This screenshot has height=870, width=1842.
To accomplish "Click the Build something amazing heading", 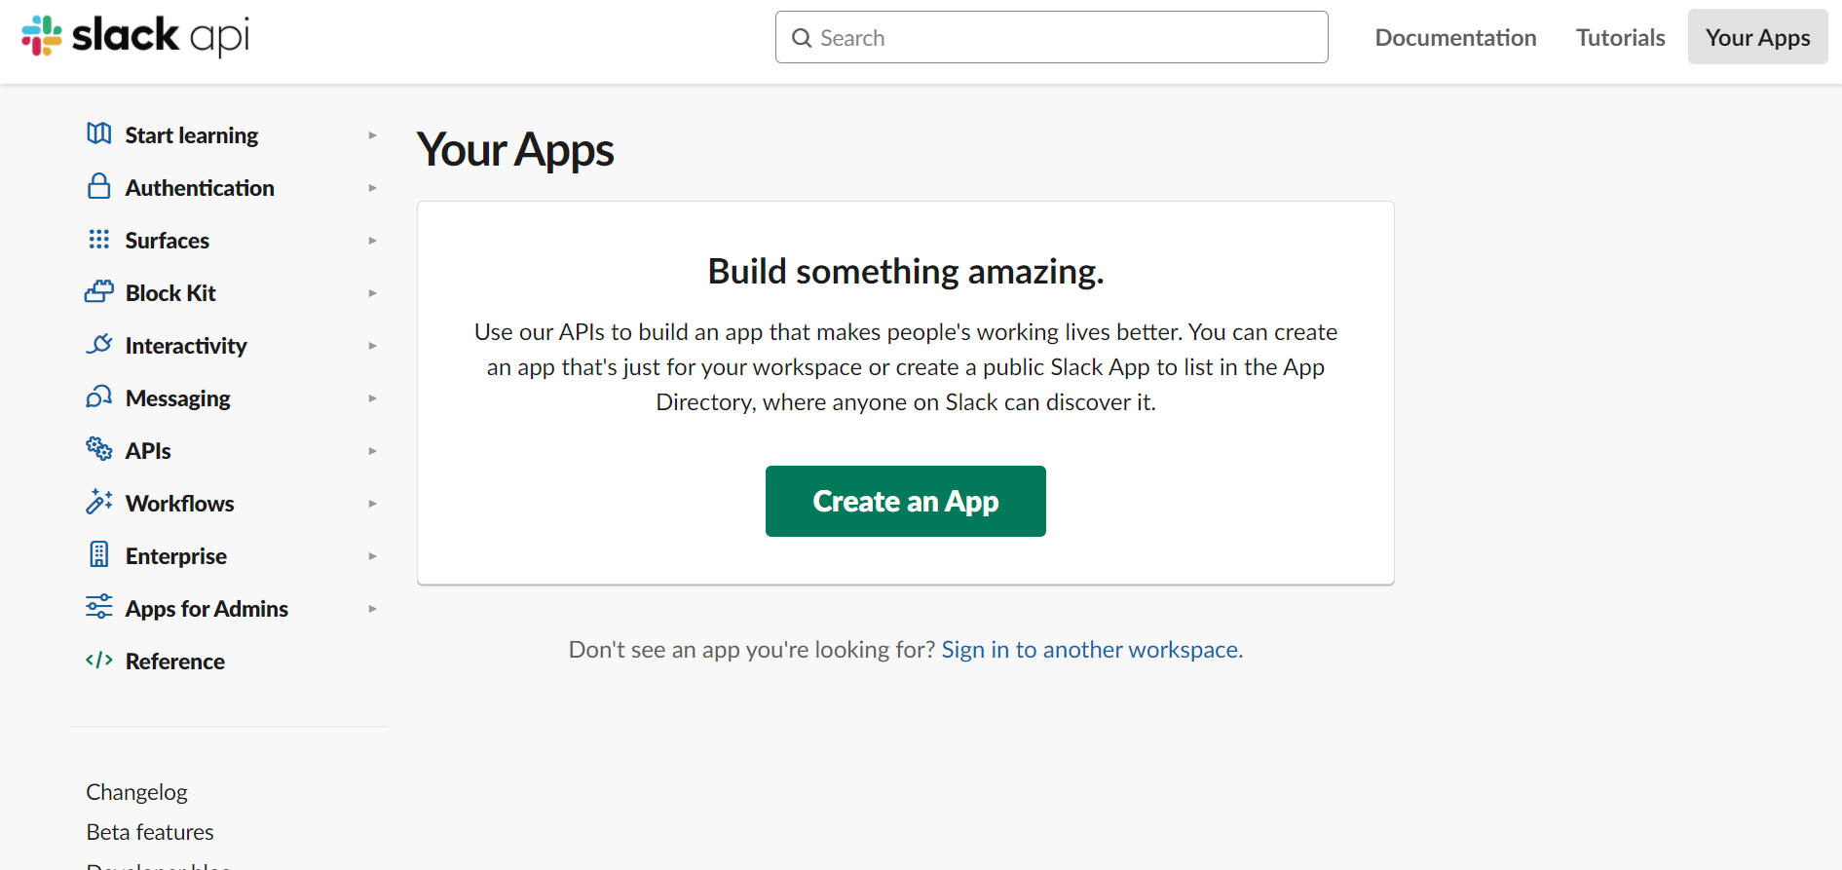I will [x=906, y=271].
